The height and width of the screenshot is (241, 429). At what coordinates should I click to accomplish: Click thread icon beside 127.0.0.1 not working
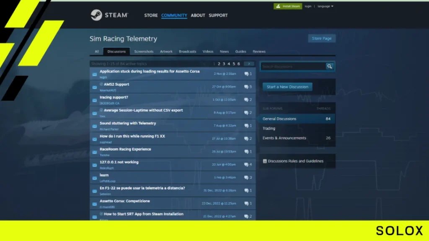point(94,165)
